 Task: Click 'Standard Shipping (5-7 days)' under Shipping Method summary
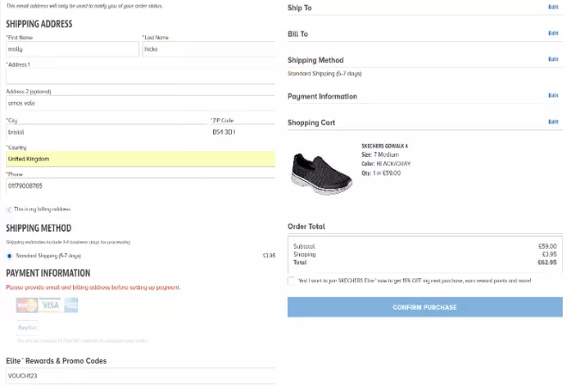pyautogui.click(x=325, y=74)
